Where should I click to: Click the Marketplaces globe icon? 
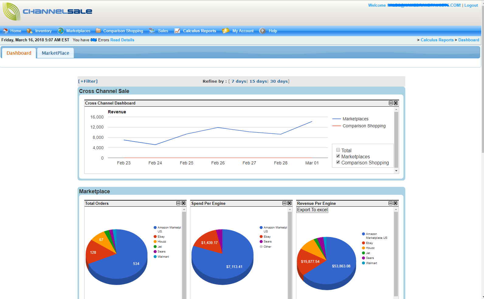tap(61, 31)
